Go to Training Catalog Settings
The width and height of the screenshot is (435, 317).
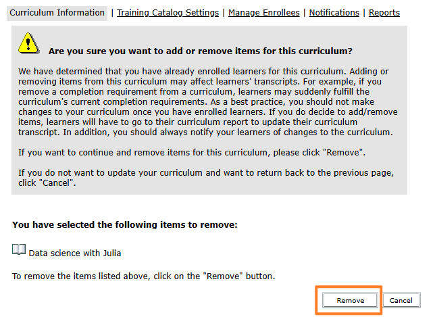click(x=168, y=13)
